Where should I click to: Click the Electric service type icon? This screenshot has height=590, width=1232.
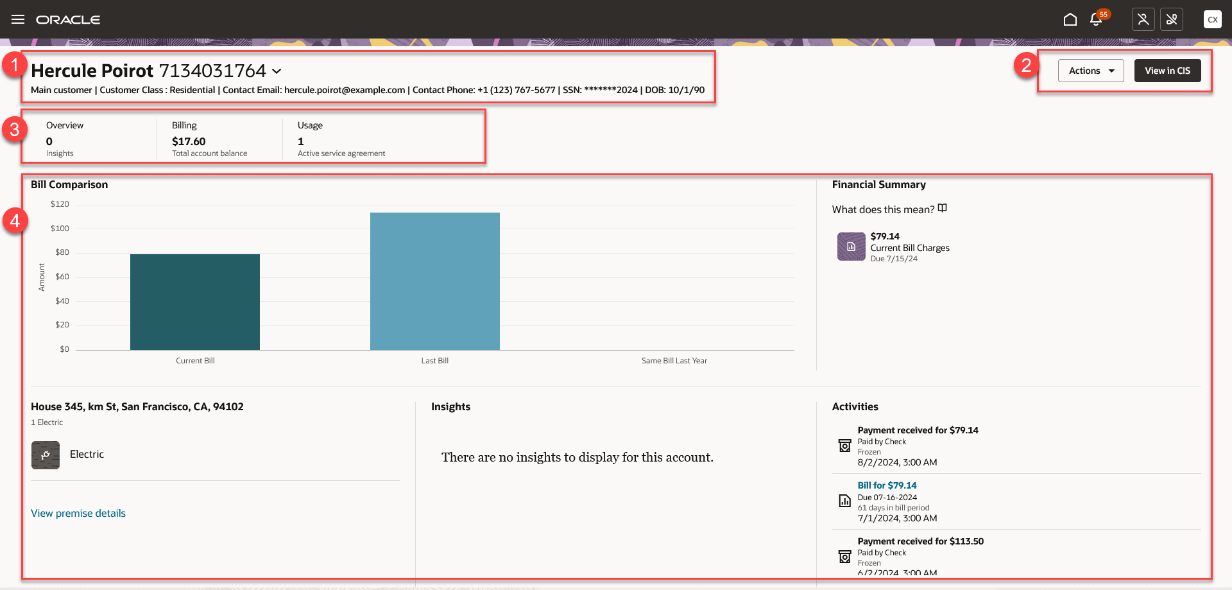[45, 455]
